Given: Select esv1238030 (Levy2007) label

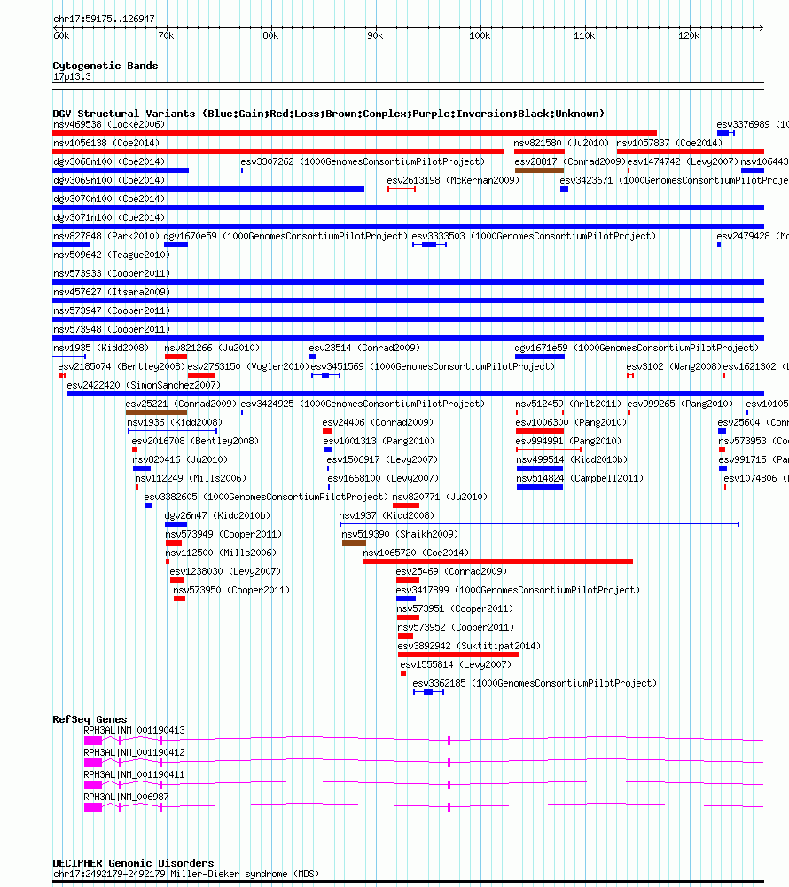Looking at the screenshot, I should point(225,572).
